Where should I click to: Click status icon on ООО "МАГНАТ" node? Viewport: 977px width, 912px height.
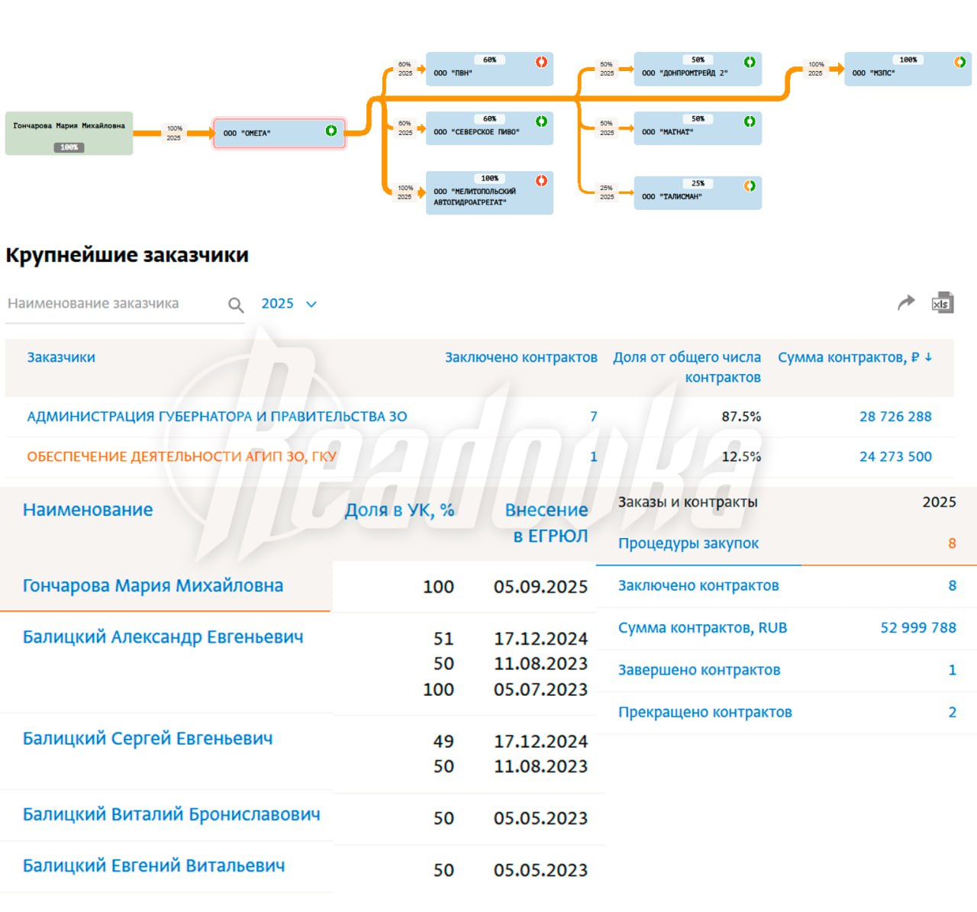coord(750,121)
